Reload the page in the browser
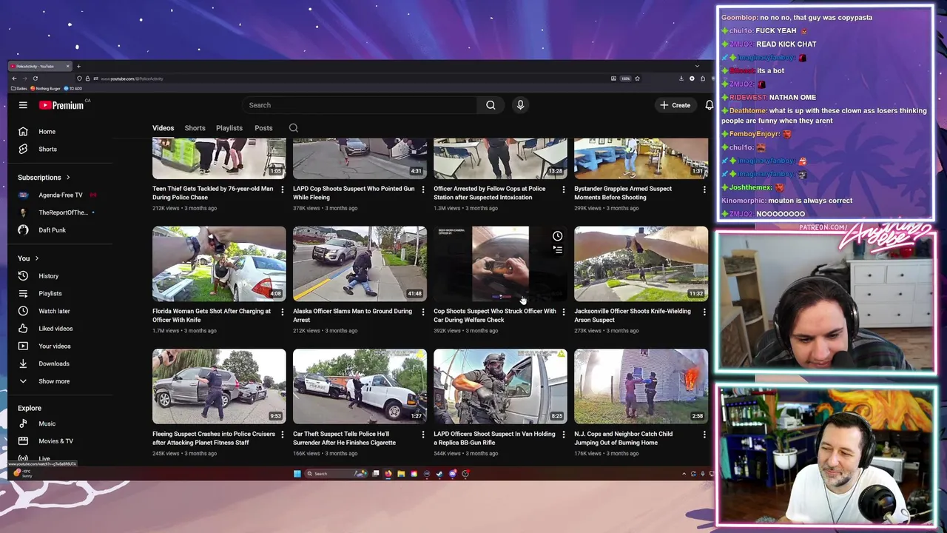947x533 pixels. click(x=35, y=78)
